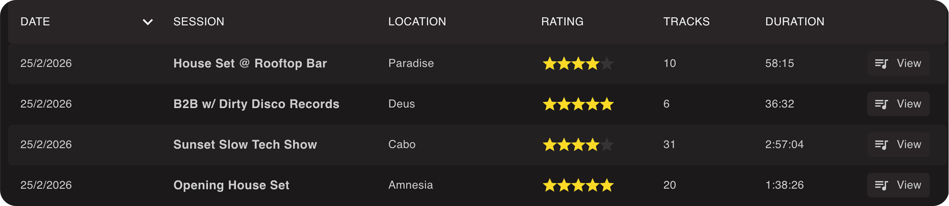
Task: Click playlist icon in House Set row
Action: click(x=881, y=63)
